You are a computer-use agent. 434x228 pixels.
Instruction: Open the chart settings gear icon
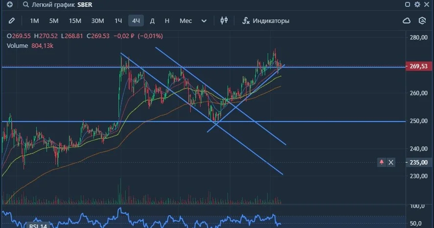click(x=417, y=4)
